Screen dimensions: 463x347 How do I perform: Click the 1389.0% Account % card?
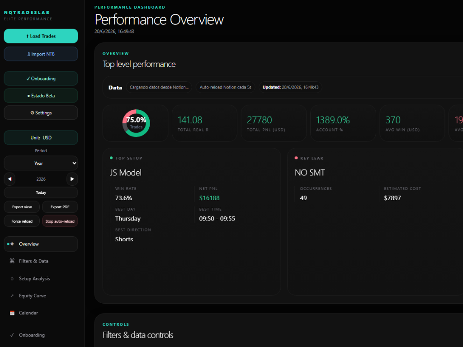[343, 123]
